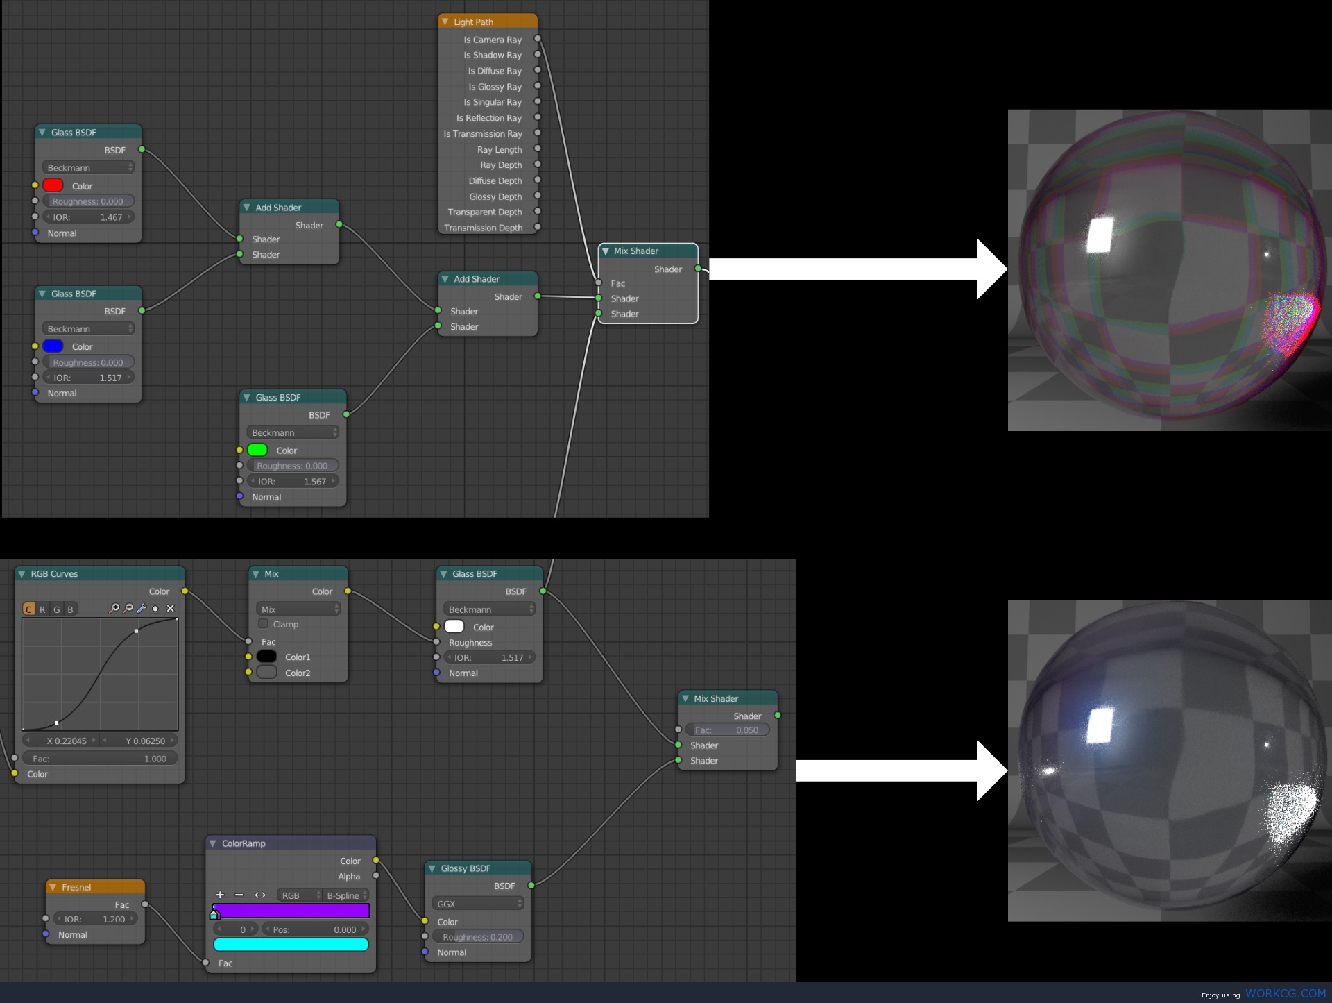Click the Transparent Depth output socket
Viewport: 1332px width, 1003px height.
pyautogui.click(x=537, y=212)
